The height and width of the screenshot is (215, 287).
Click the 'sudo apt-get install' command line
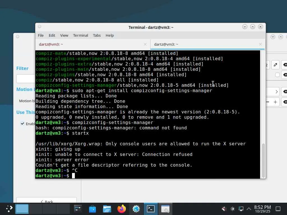click(x=124, y=90)
